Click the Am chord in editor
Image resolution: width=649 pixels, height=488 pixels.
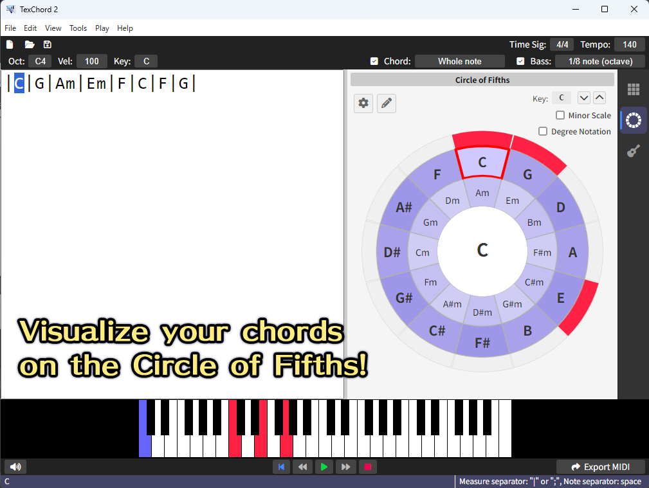click(66, 83)
